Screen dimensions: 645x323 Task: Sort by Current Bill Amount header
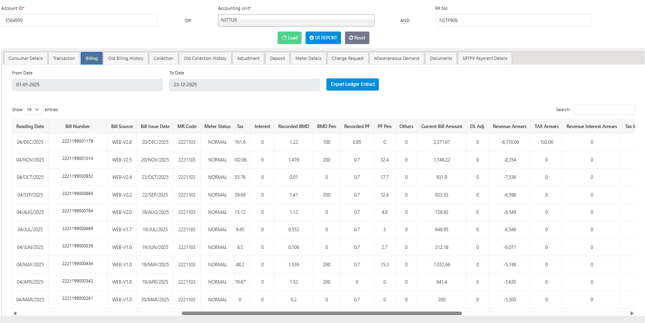pos(442,126)
